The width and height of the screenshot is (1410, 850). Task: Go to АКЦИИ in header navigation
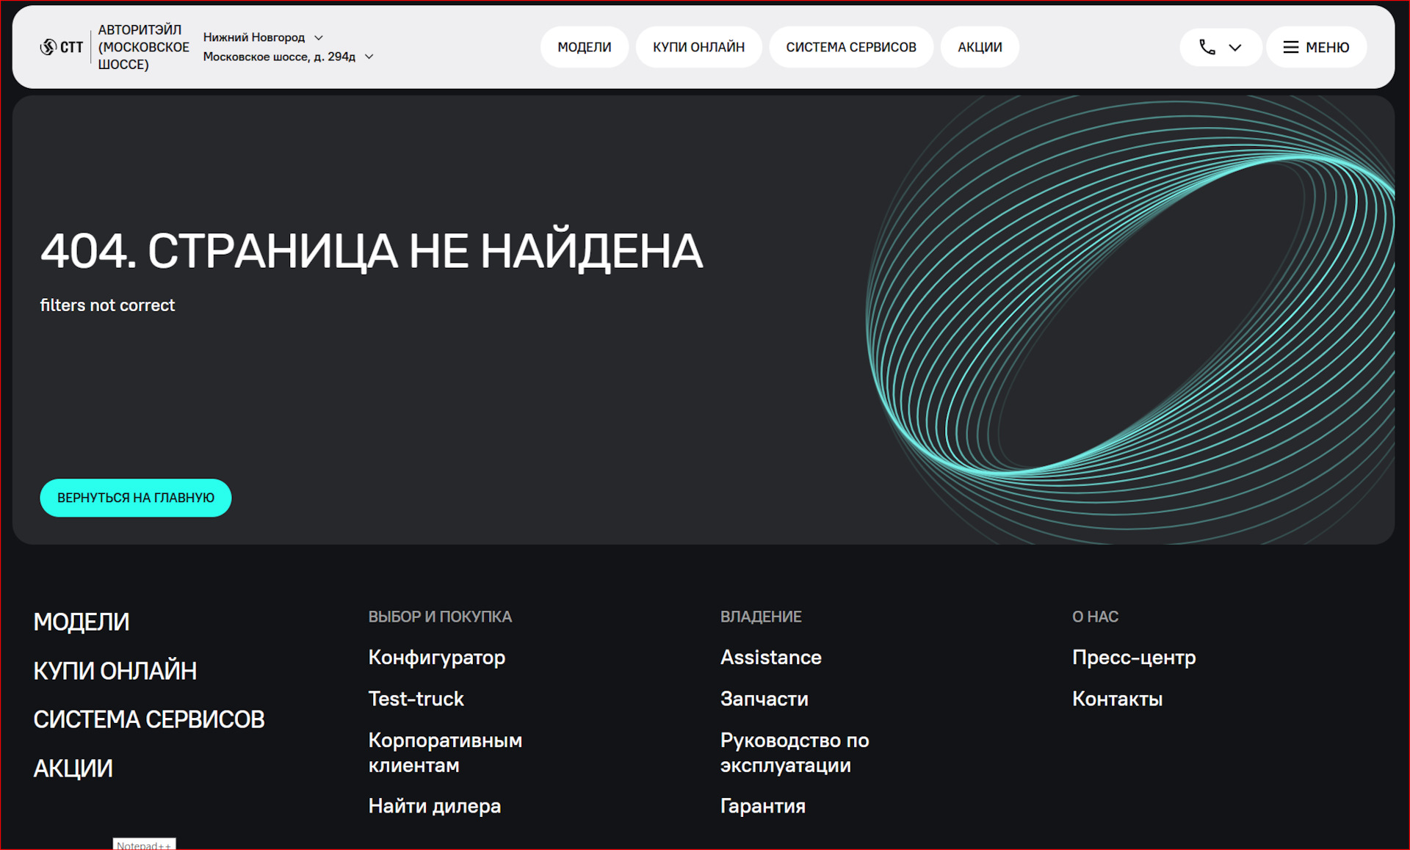[979, 47]
